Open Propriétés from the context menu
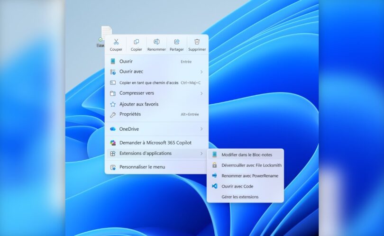The width and height of the screenshot is (384, 236). tap(156, 114)
